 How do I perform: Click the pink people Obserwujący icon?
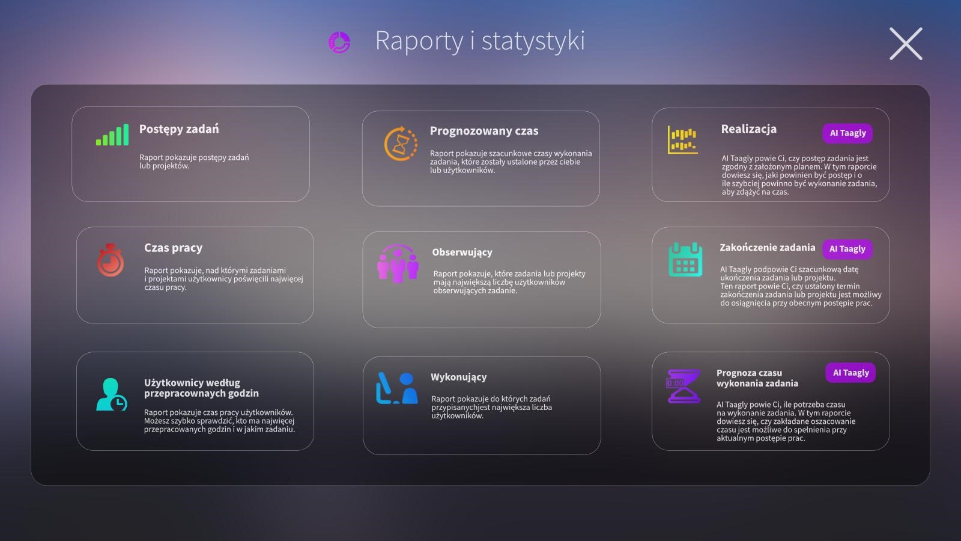click(x=398, y=263)
